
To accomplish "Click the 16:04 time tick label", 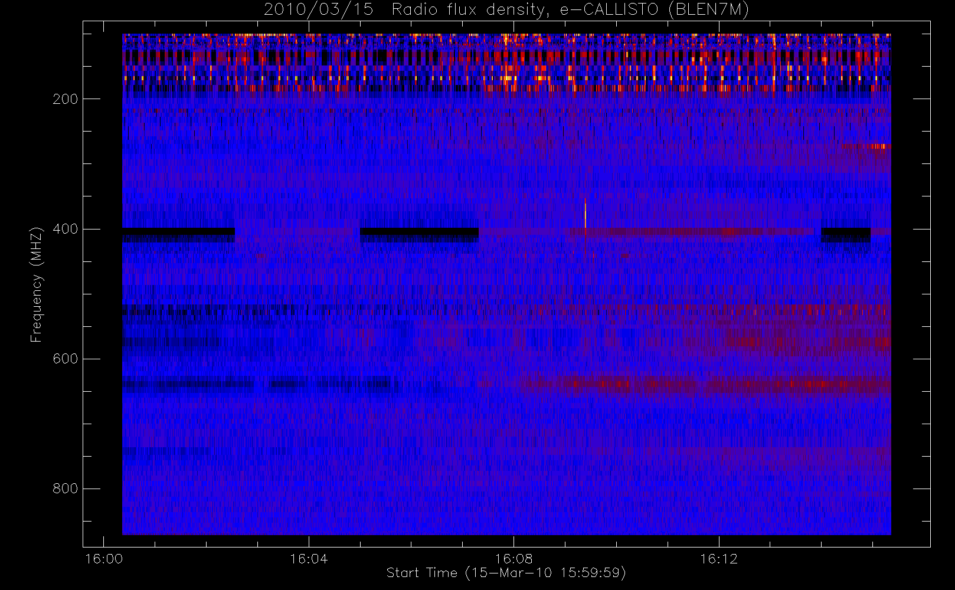I will coord(309,559).
